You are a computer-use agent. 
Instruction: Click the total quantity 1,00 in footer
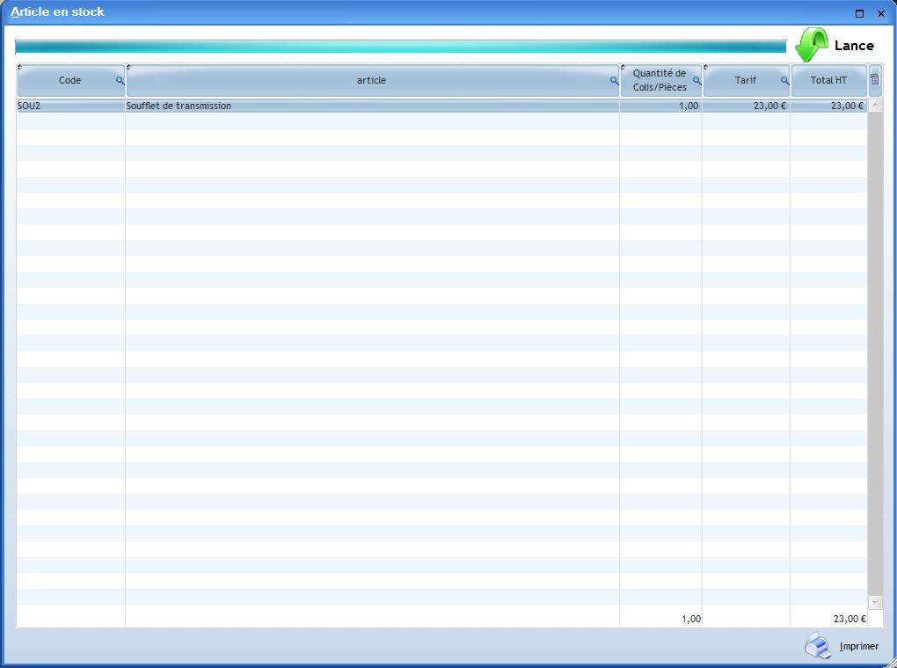click(691, 619)
